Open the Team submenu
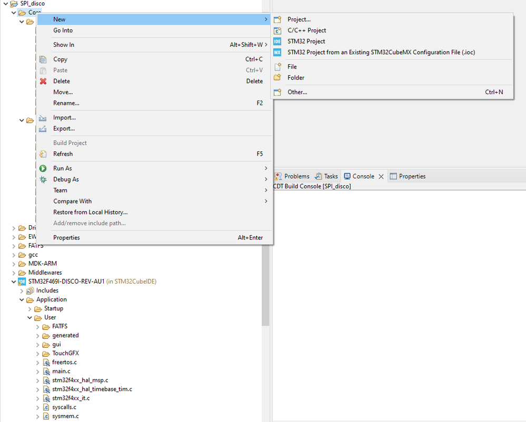Viewport: 526px width, 422px height. 155,190
